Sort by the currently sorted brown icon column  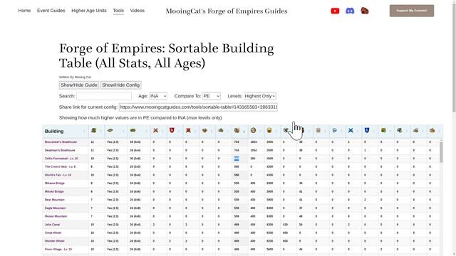(x=237, y=131)
